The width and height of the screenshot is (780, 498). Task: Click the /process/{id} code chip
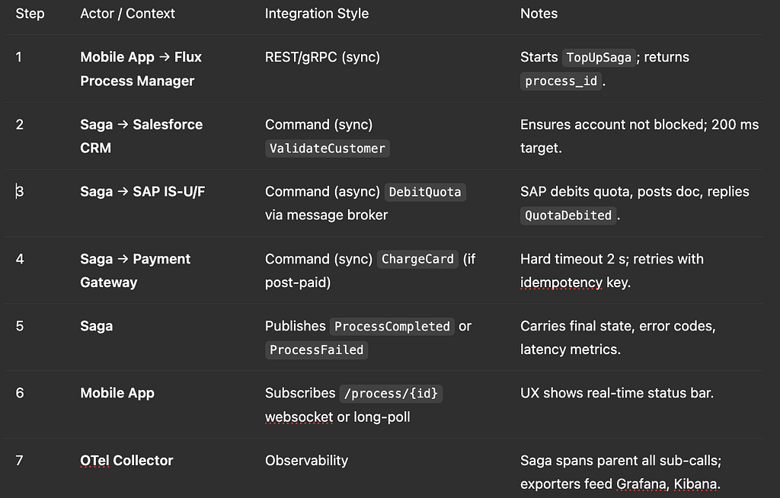pos(392,394)
